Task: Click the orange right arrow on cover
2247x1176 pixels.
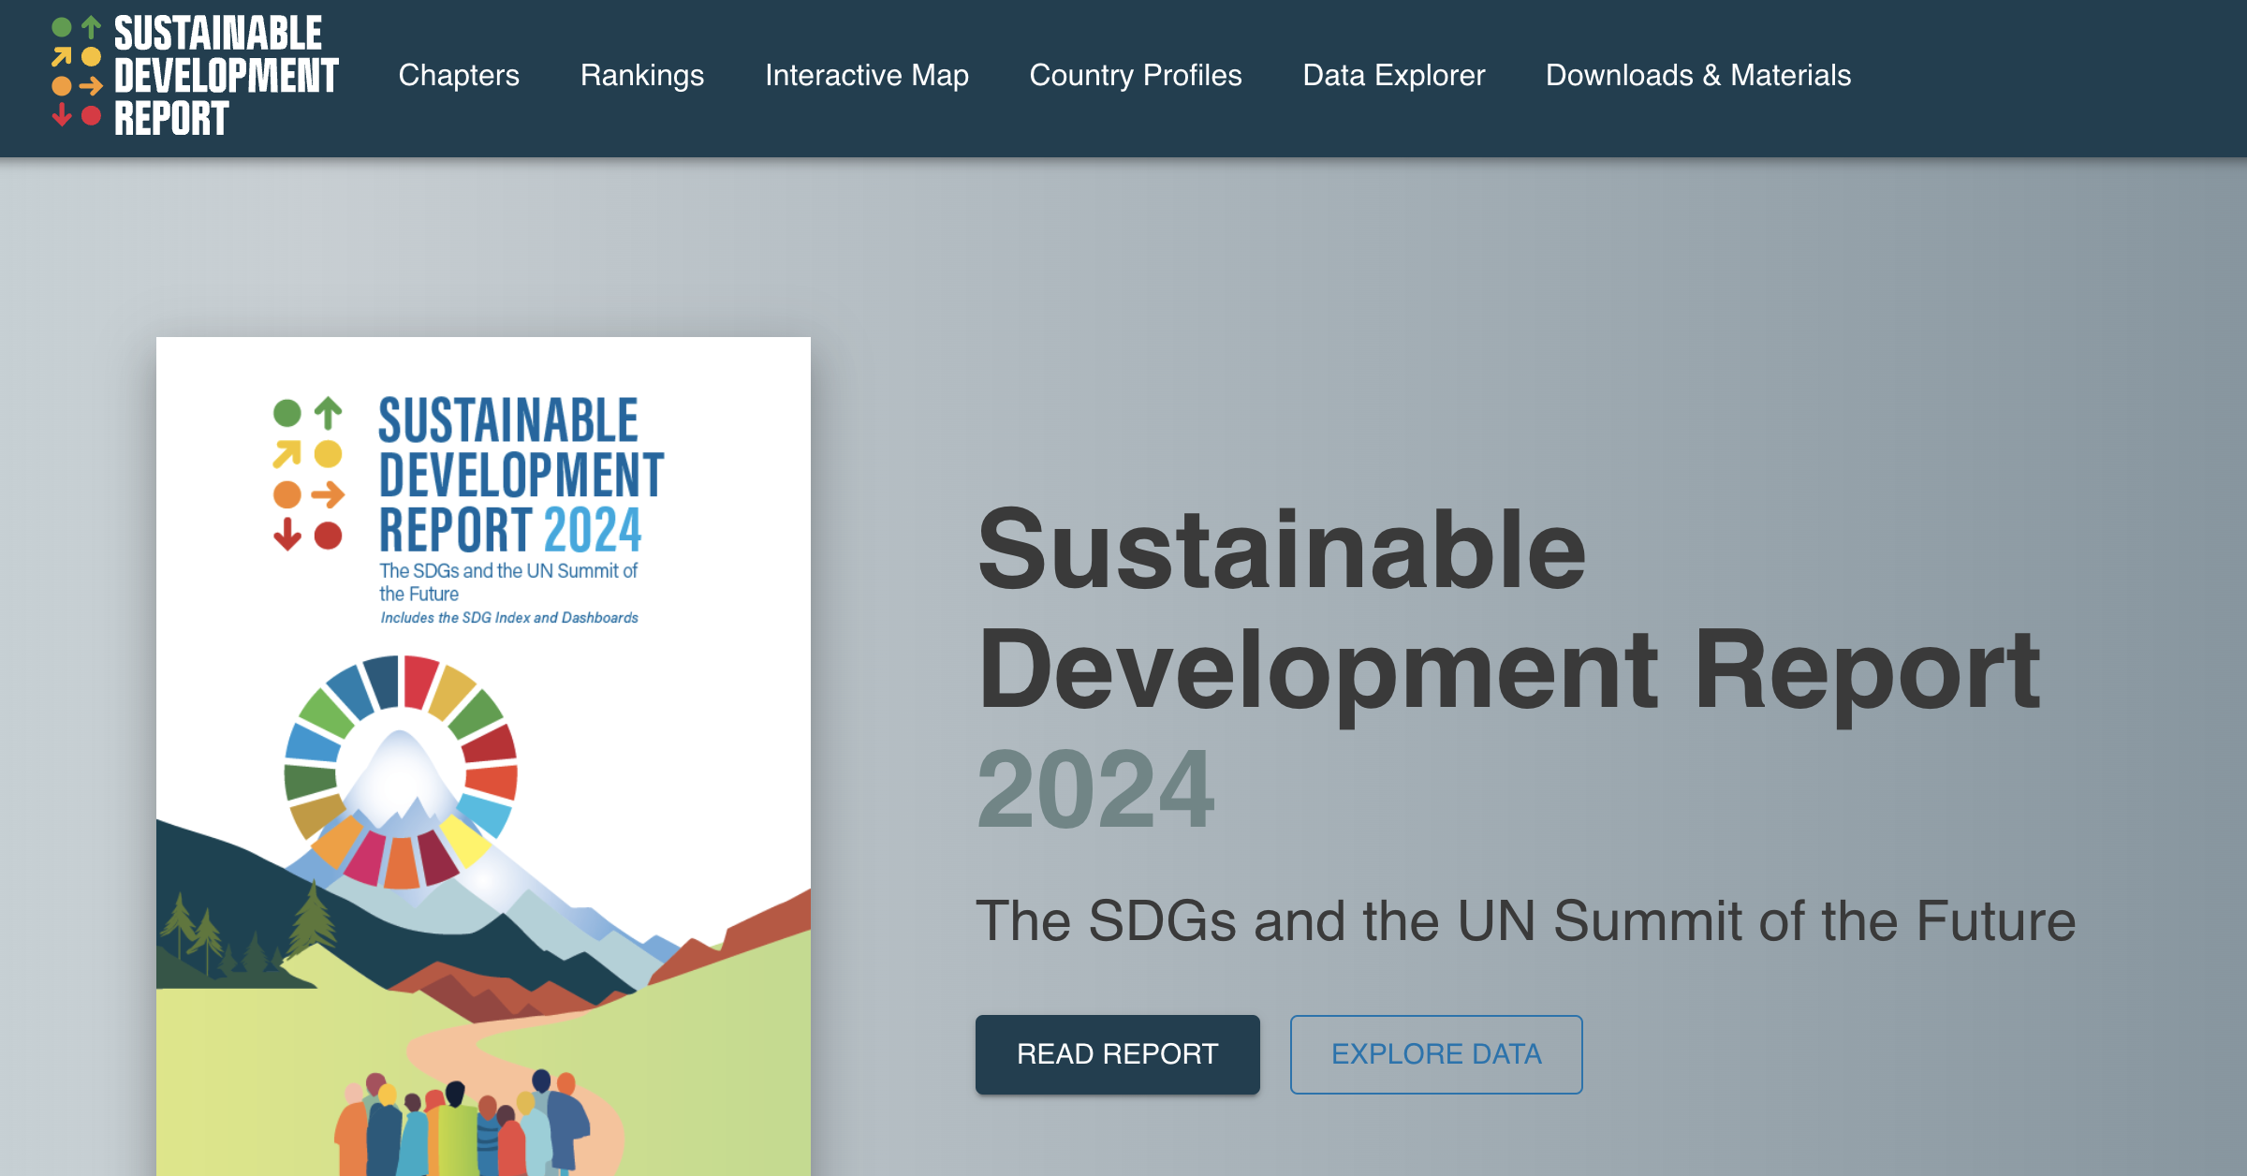Action: [328, 494]
